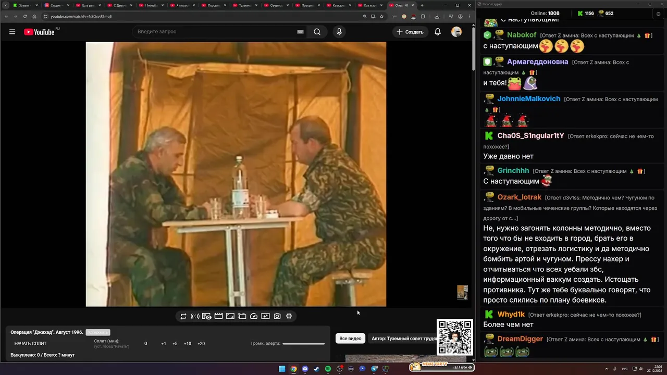Screen dimensions: 667x375
Task: Open Steam from the taskbar
Action: pyautogui.click(x=316, y=369)
